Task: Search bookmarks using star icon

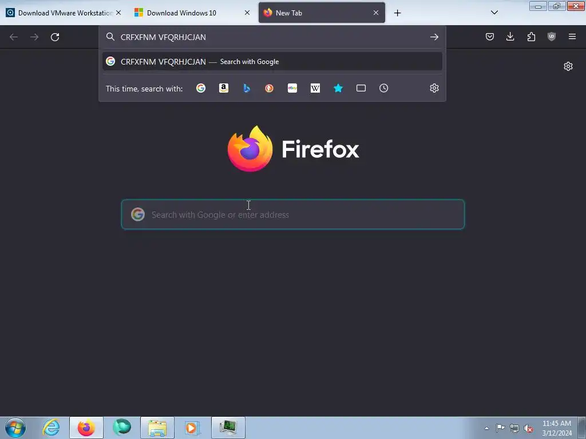Action: click(x=338, y=88)
